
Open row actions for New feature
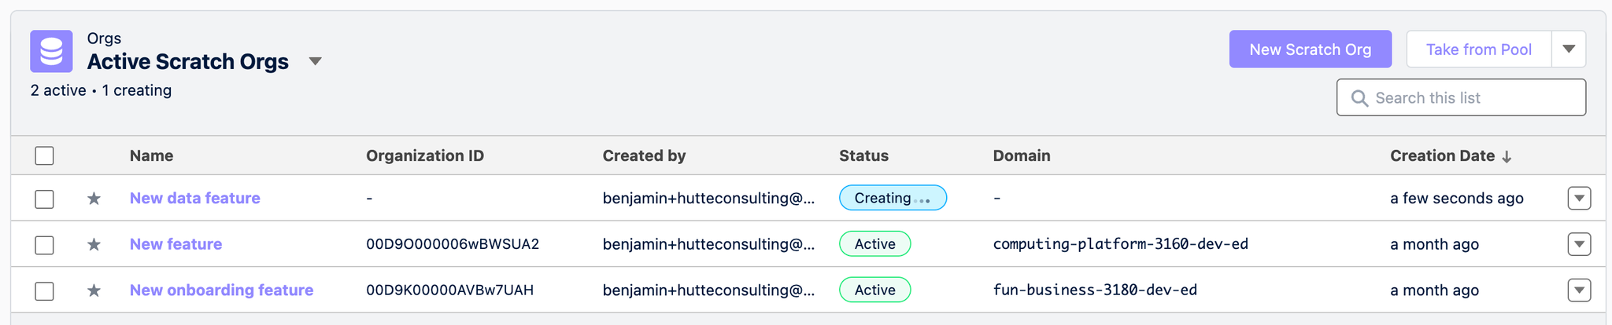tap(1579, 244)
